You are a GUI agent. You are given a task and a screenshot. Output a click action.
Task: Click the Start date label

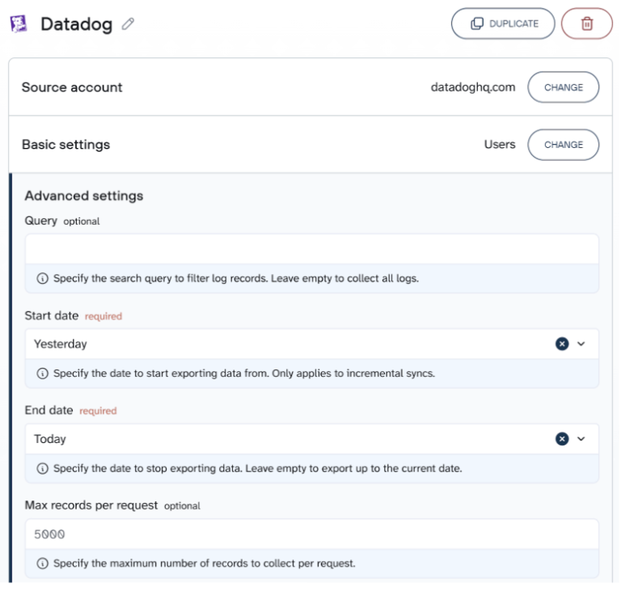coord(52,315)
